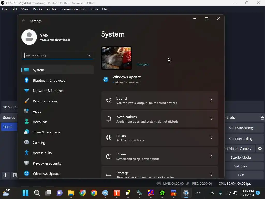
Task: Open OBS Docks menu
Action: (37, 9)
